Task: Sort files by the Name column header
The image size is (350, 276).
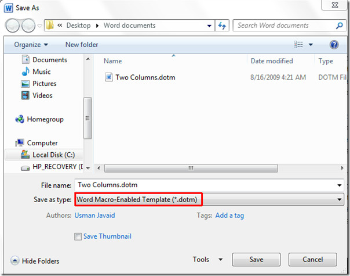Action: [x=113, y=61]
